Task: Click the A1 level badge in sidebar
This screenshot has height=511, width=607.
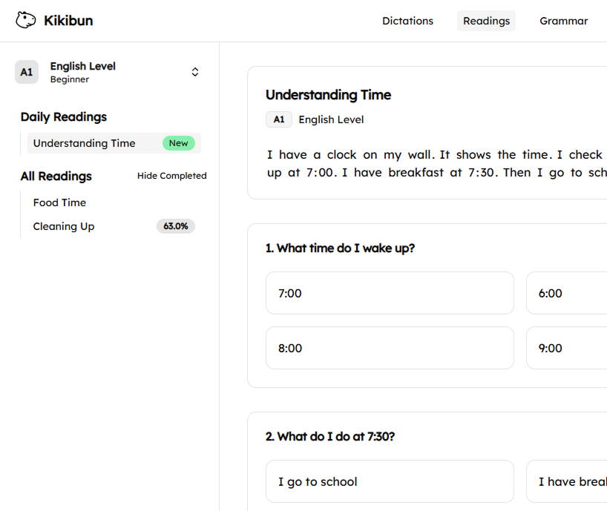Action: (x=27, y=72)
